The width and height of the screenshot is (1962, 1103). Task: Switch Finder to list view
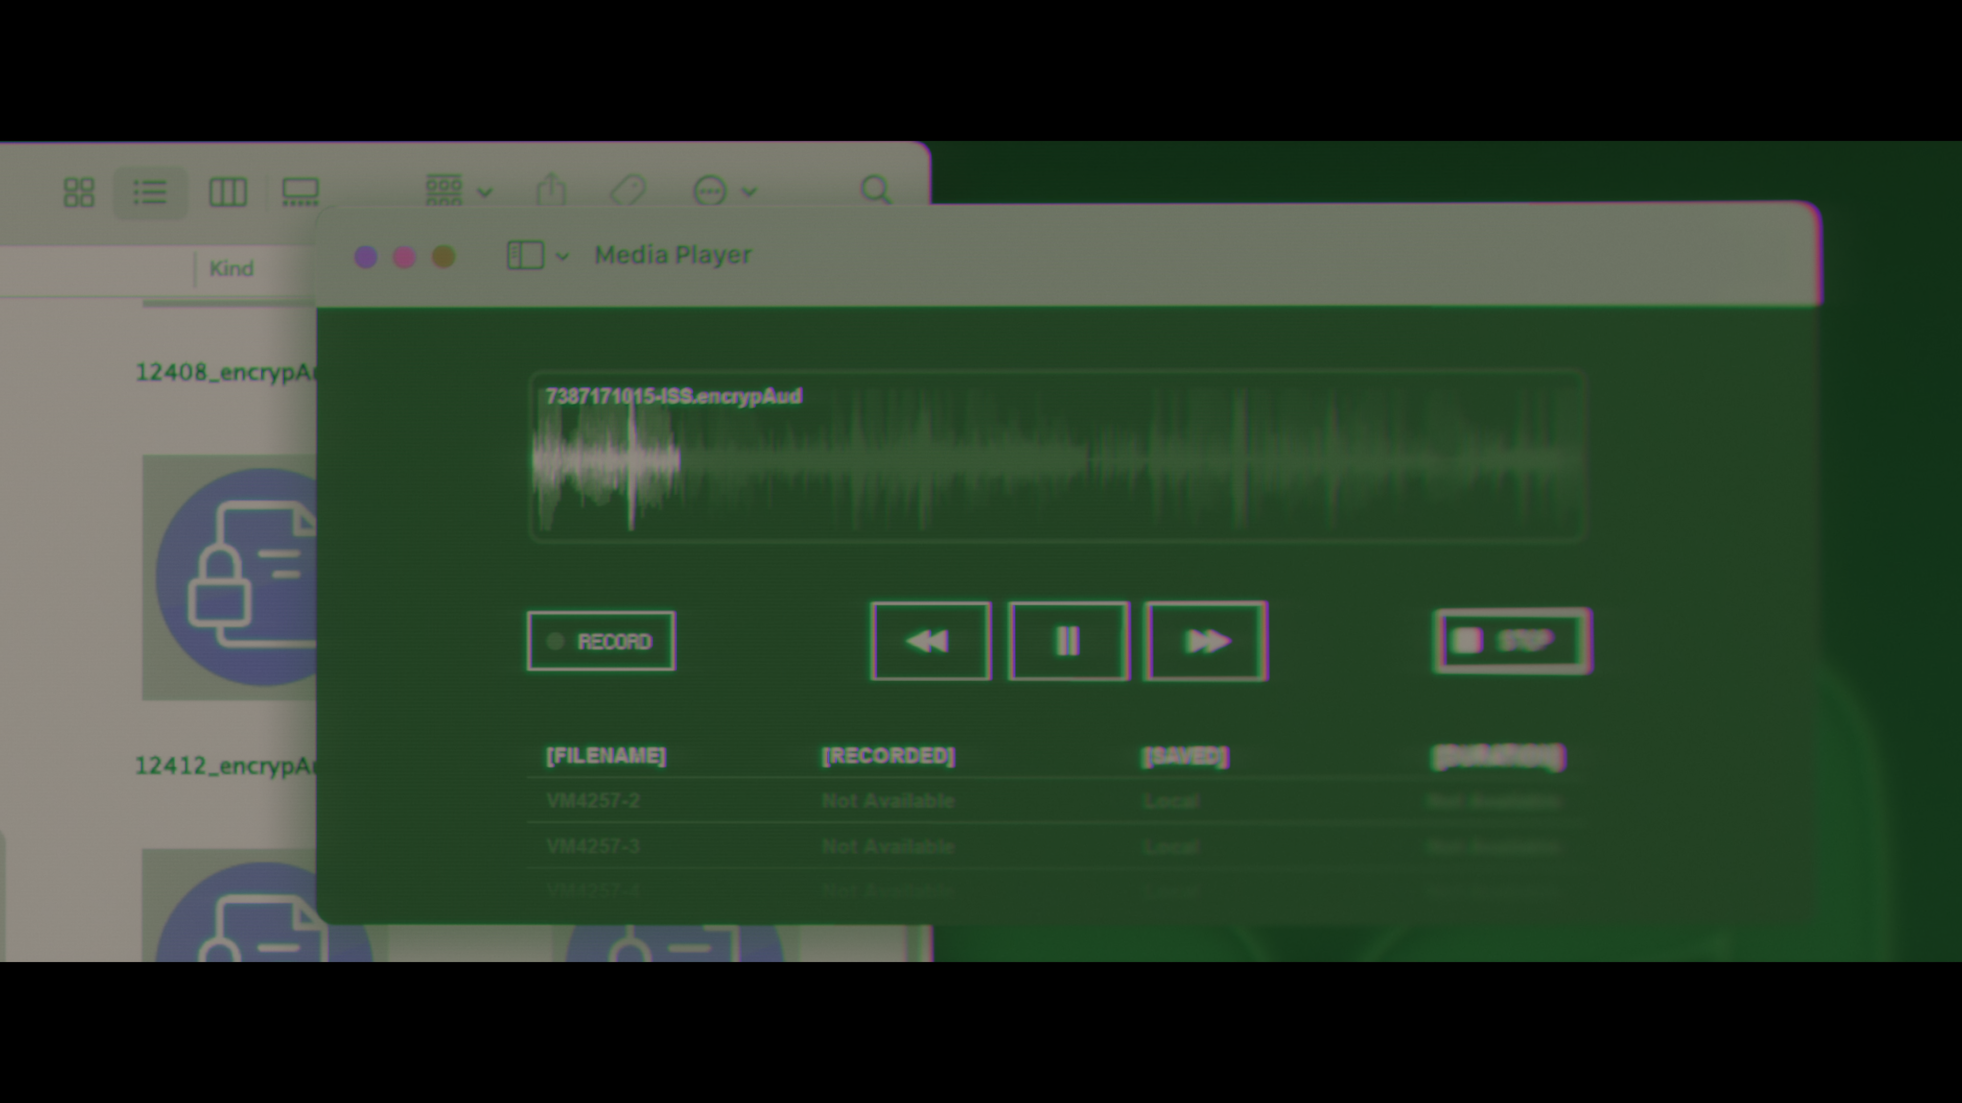click(150, 192)
